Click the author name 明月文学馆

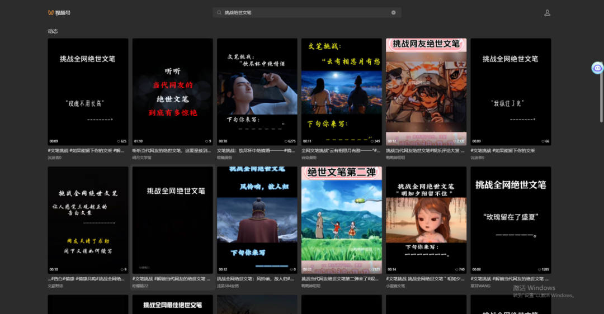pos(141,158)
